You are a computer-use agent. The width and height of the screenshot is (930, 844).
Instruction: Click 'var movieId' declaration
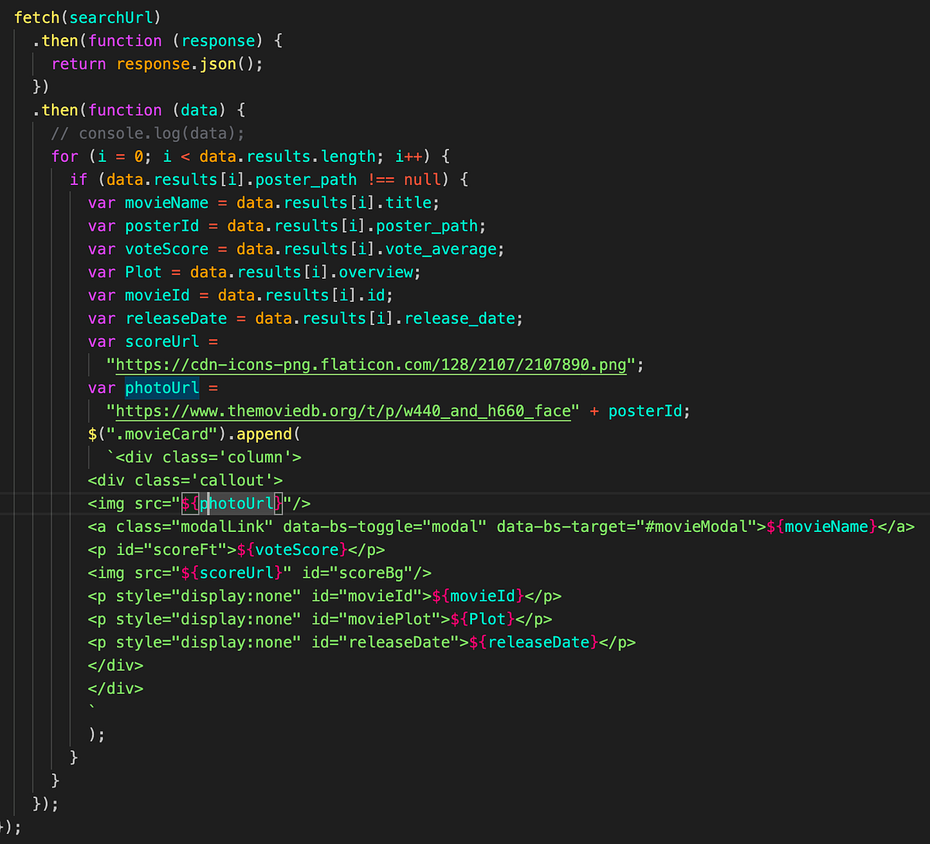[x=241, y=296]
